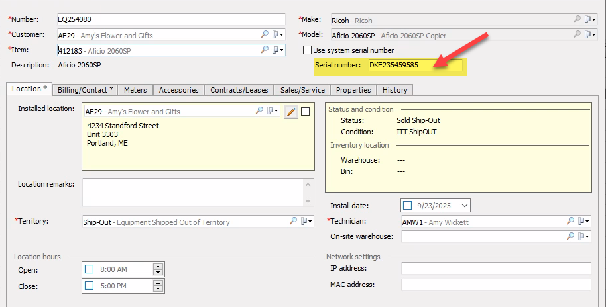This screenshot has height=307, width=606.
Task: Click the Condition value ITT ShipOUT
Action: point(416,132)
